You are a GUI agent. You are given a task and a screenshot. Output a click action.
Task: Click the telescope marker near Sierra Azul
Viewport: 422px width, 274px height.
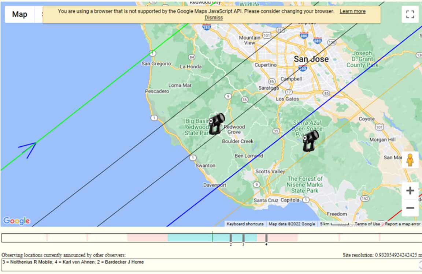coord(310,141)
